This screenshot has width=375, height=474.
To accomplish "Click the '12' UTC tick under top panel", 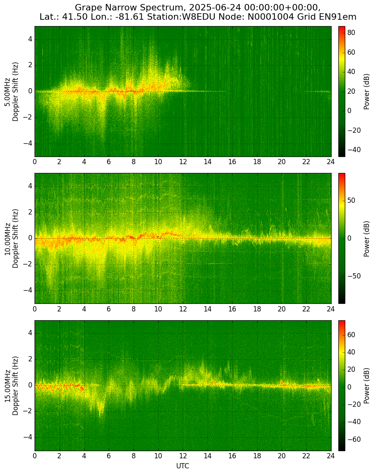I will (x=183, y=162).
